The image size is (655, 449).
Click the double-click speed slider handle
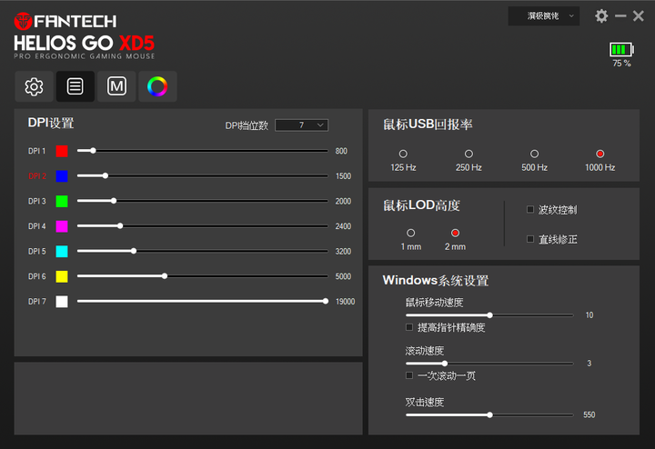point(489,414)
